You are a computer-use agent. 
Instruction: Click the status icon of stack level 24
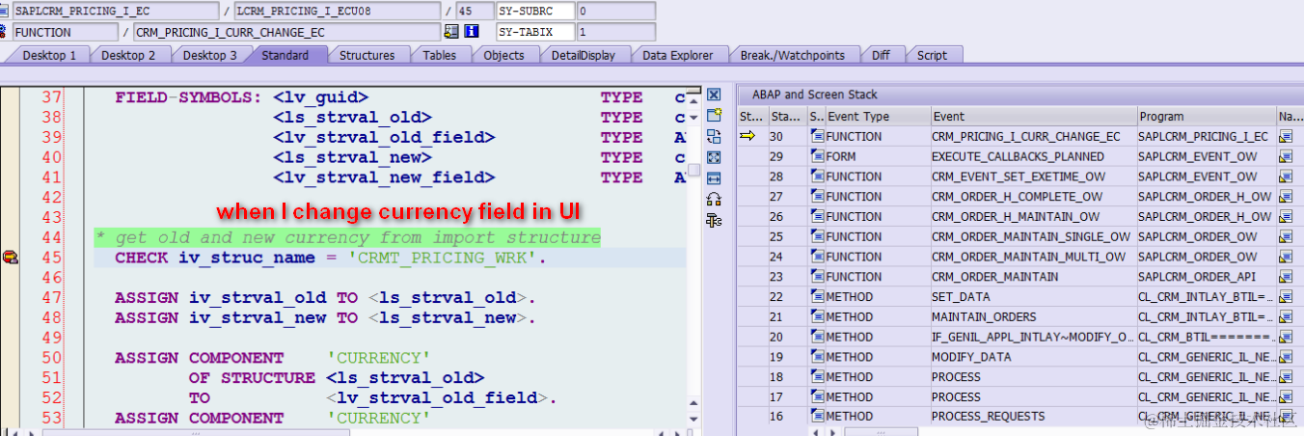point(817,257)
